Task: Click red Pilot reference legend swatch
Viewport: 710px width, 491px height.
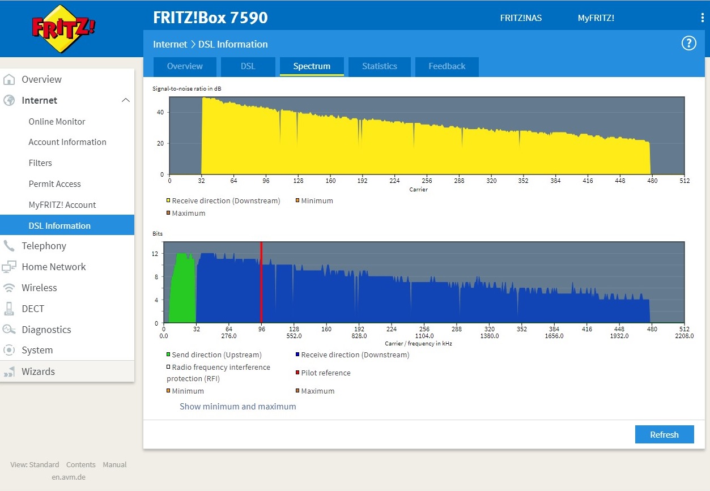Action: pyautogui.click(x=297, y=373)
